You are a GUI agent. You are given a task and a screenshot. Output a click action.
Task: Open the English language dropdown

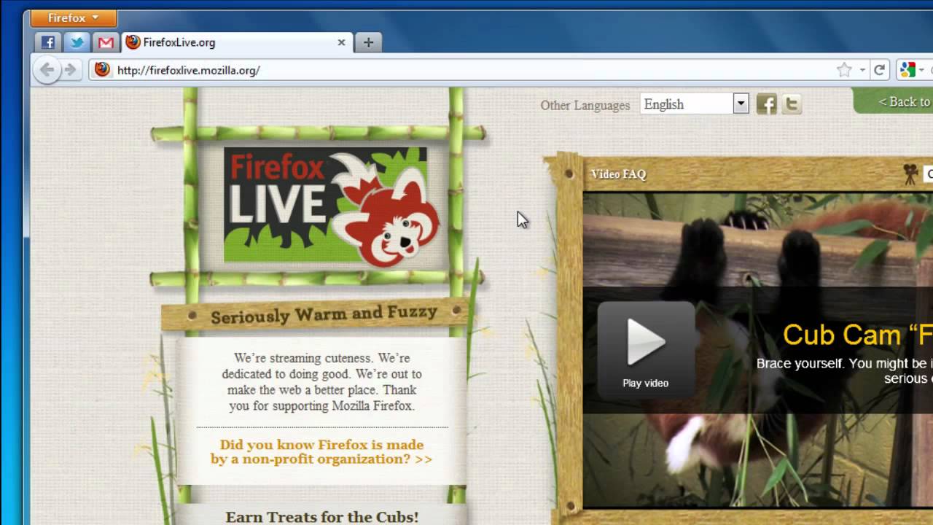(694, 104)
